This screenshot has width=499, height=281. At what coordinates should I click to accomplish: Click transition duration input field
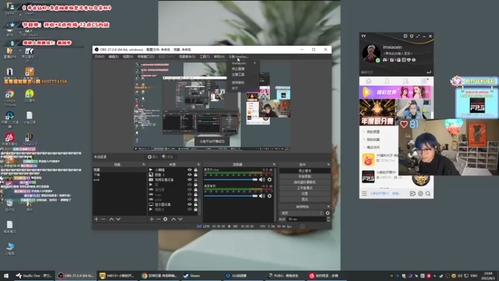point(306,219)
